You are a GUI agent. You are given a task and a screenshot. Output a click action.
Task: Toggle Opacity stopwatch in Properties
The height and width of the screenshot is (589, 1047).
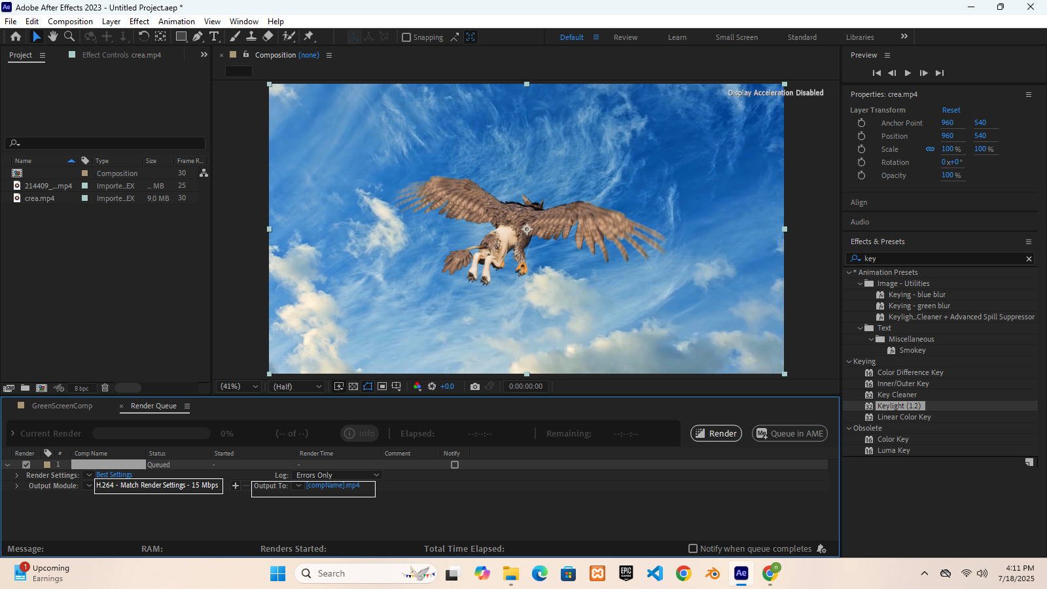click(x=861, y=175)
